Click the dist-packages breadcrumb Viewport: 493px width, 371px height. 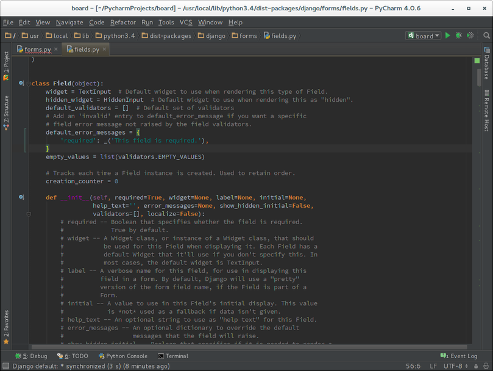[166, 35]
